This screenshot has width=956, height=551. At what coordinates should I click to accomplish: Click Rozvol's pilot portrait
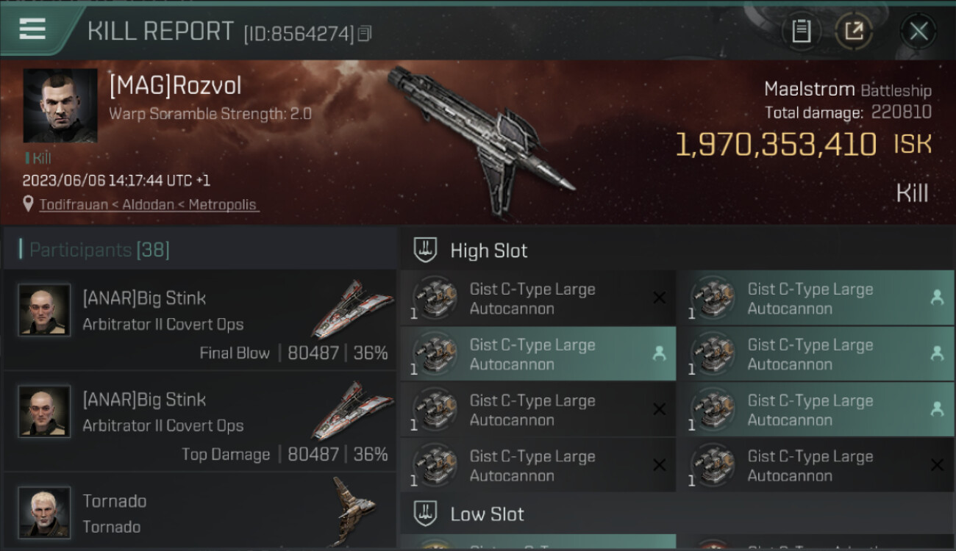(x=60, y=106)
